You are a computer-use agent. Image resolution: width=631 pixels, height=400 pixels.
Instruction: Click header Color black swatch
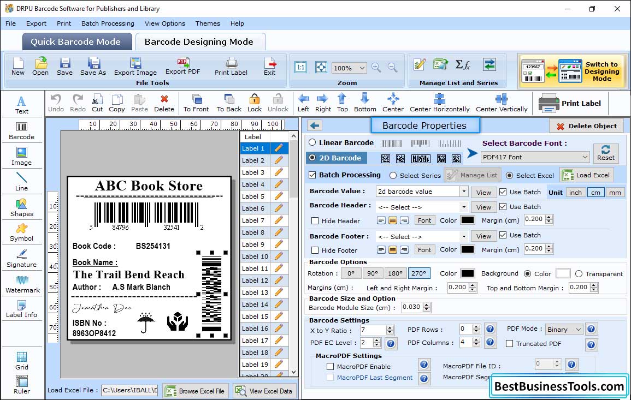tap(468, 220)
